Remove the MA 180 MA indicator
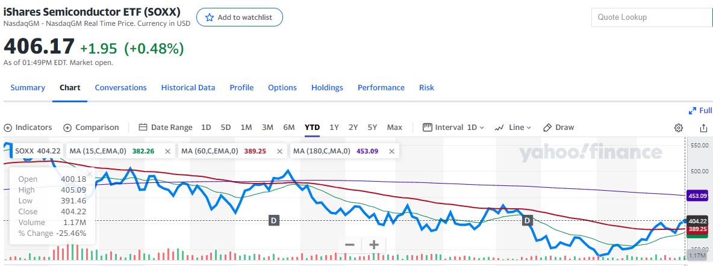Image resolution: width=713 pixels, height=266 pixels. pos(391,151)
